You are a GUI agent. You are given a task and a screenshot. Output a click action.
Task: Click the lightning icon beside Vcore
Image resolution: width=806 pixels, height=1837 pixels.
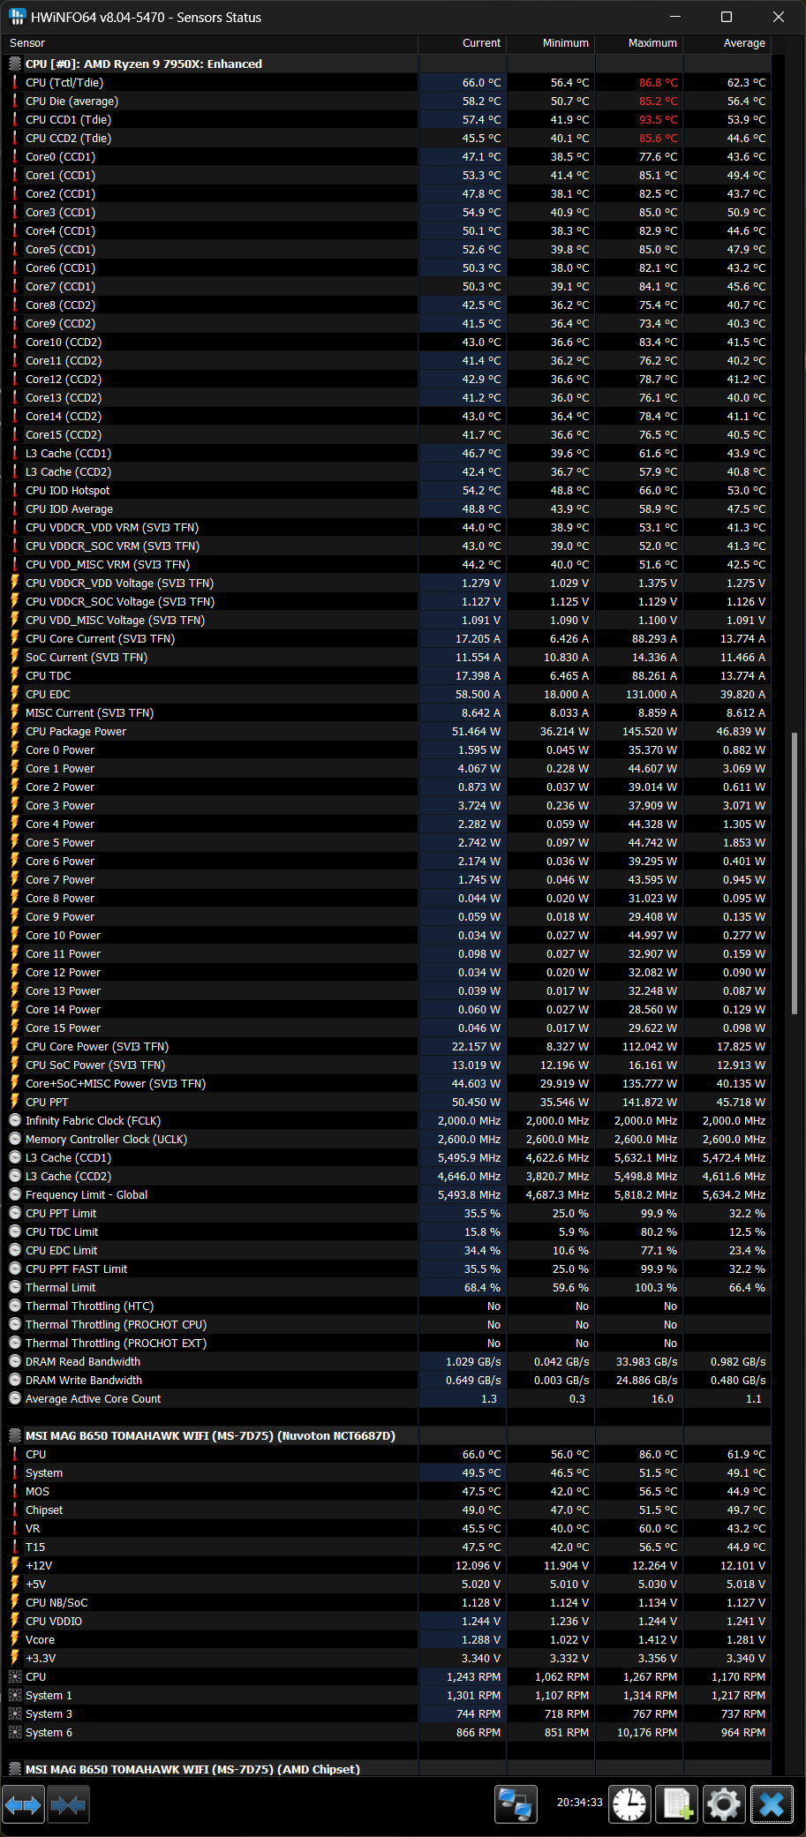click(x=14, y=1639)
